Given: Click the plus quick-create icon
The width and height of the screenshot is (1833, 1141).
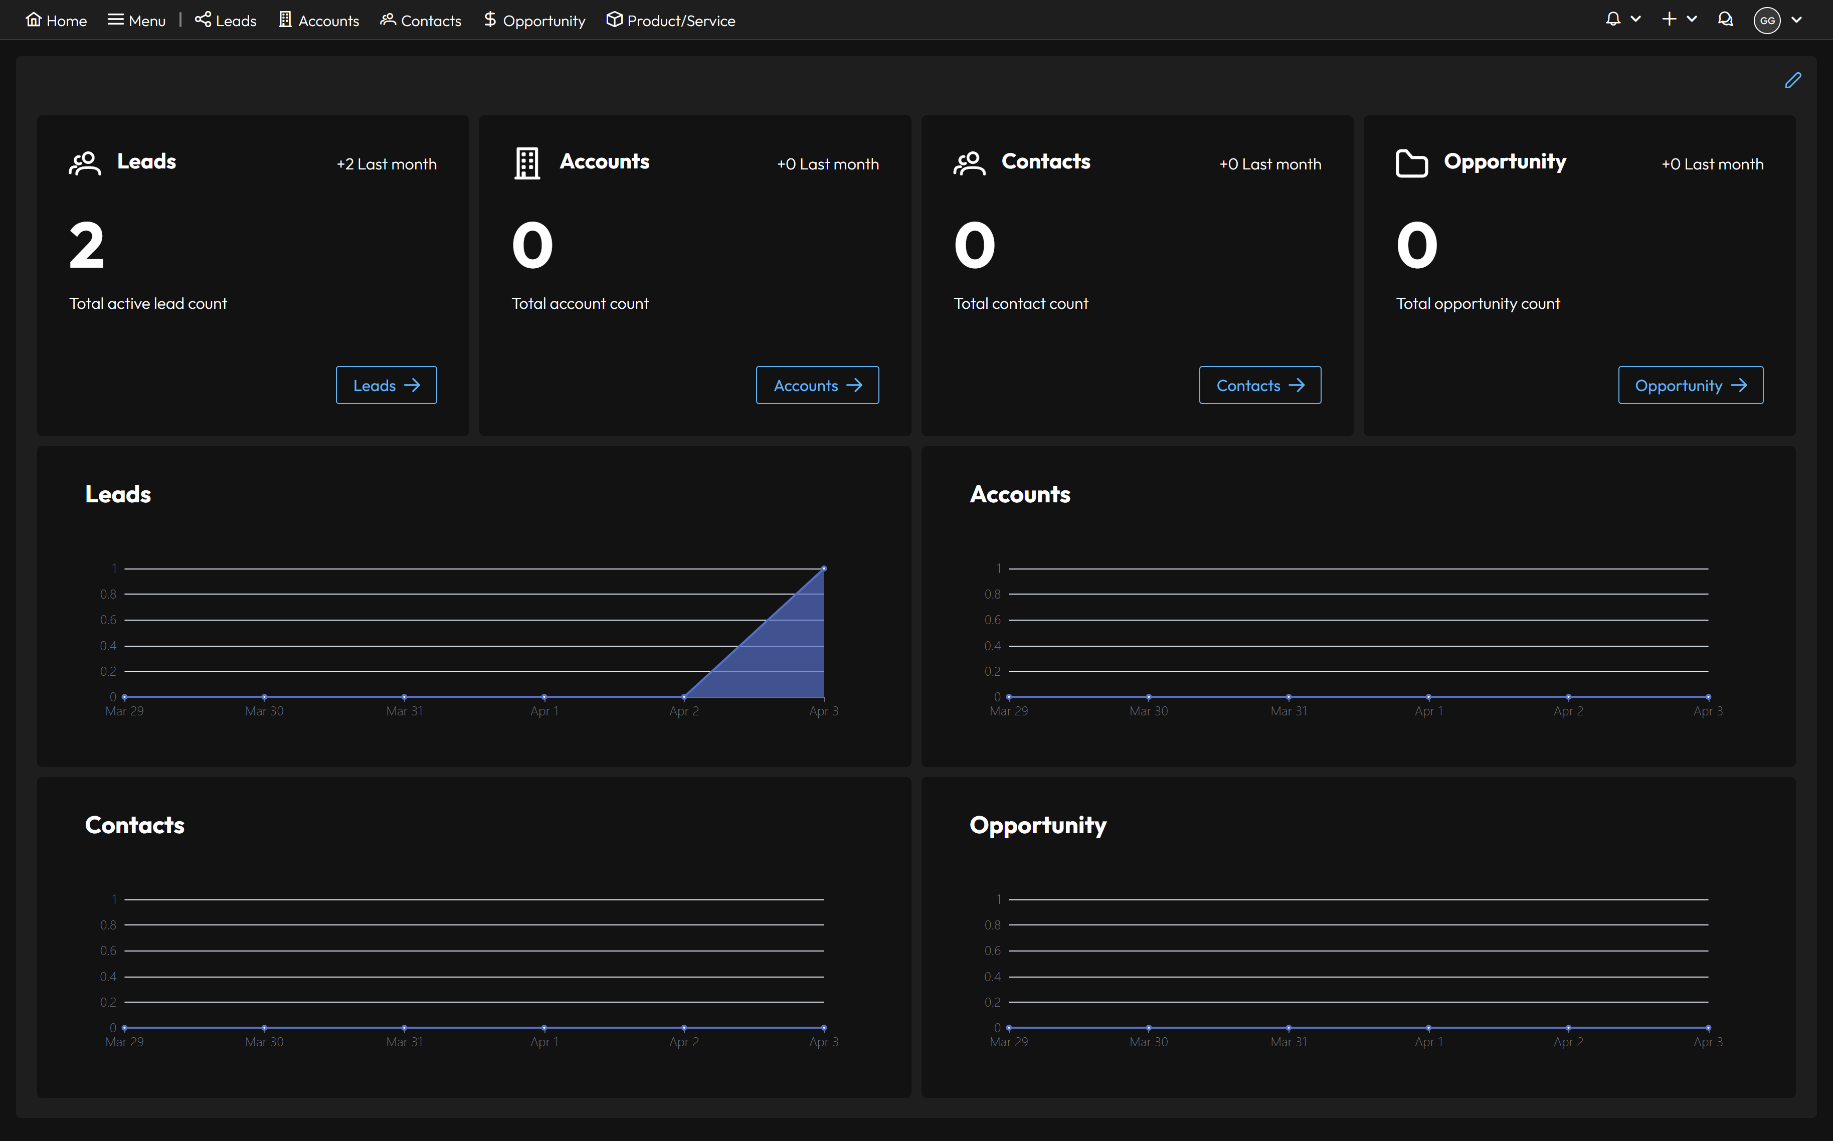Looking at the screenshot, I should (1669, 20).
